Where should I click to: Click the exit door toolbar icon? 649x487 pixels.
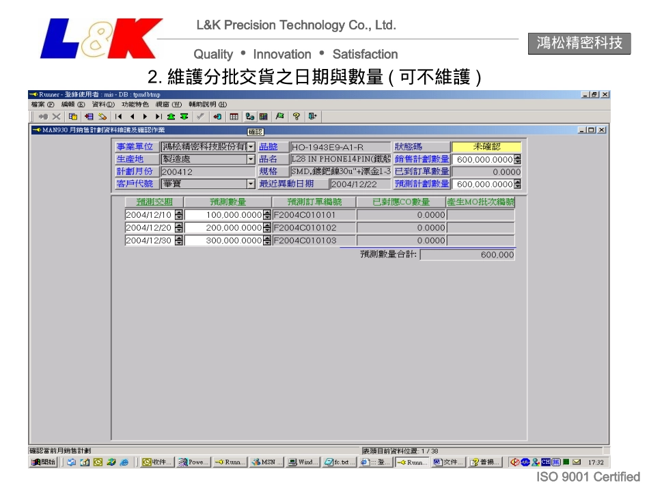click(x=312, y=116)
